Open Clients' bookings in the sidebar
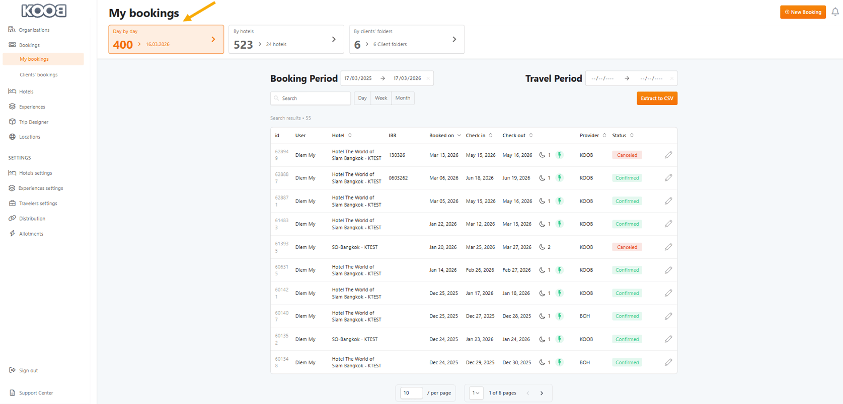843x404 pixels. point(39,75)
